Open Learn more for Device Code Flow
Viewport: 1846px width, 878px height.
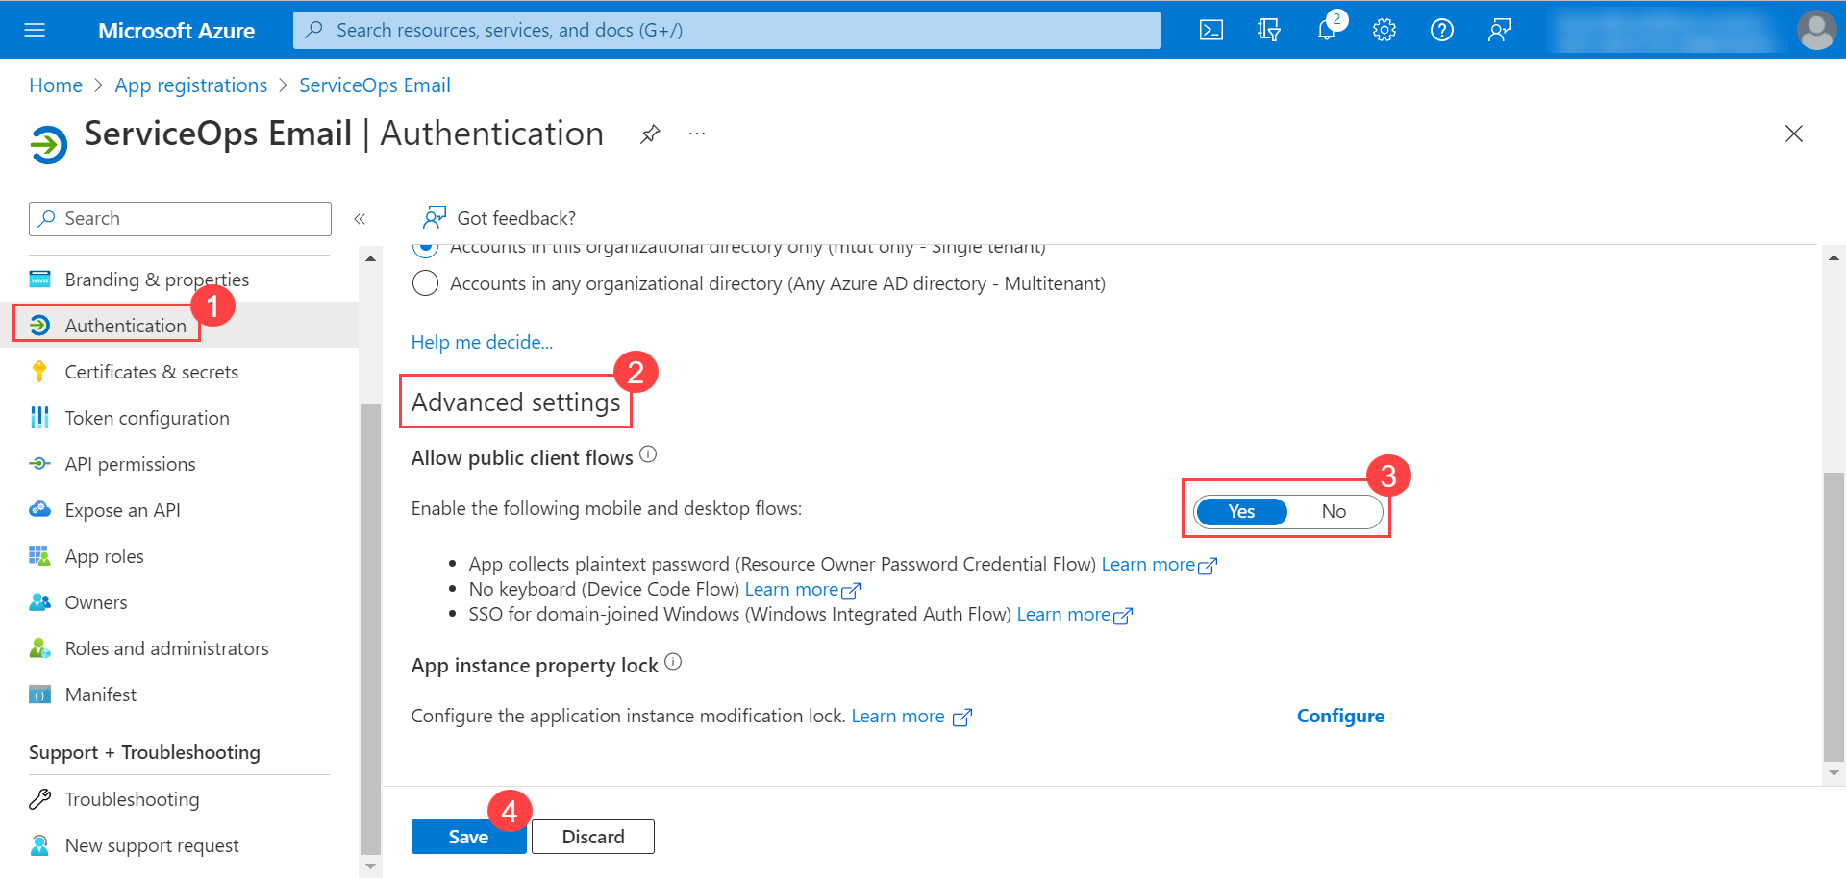(x=802, y=590)
